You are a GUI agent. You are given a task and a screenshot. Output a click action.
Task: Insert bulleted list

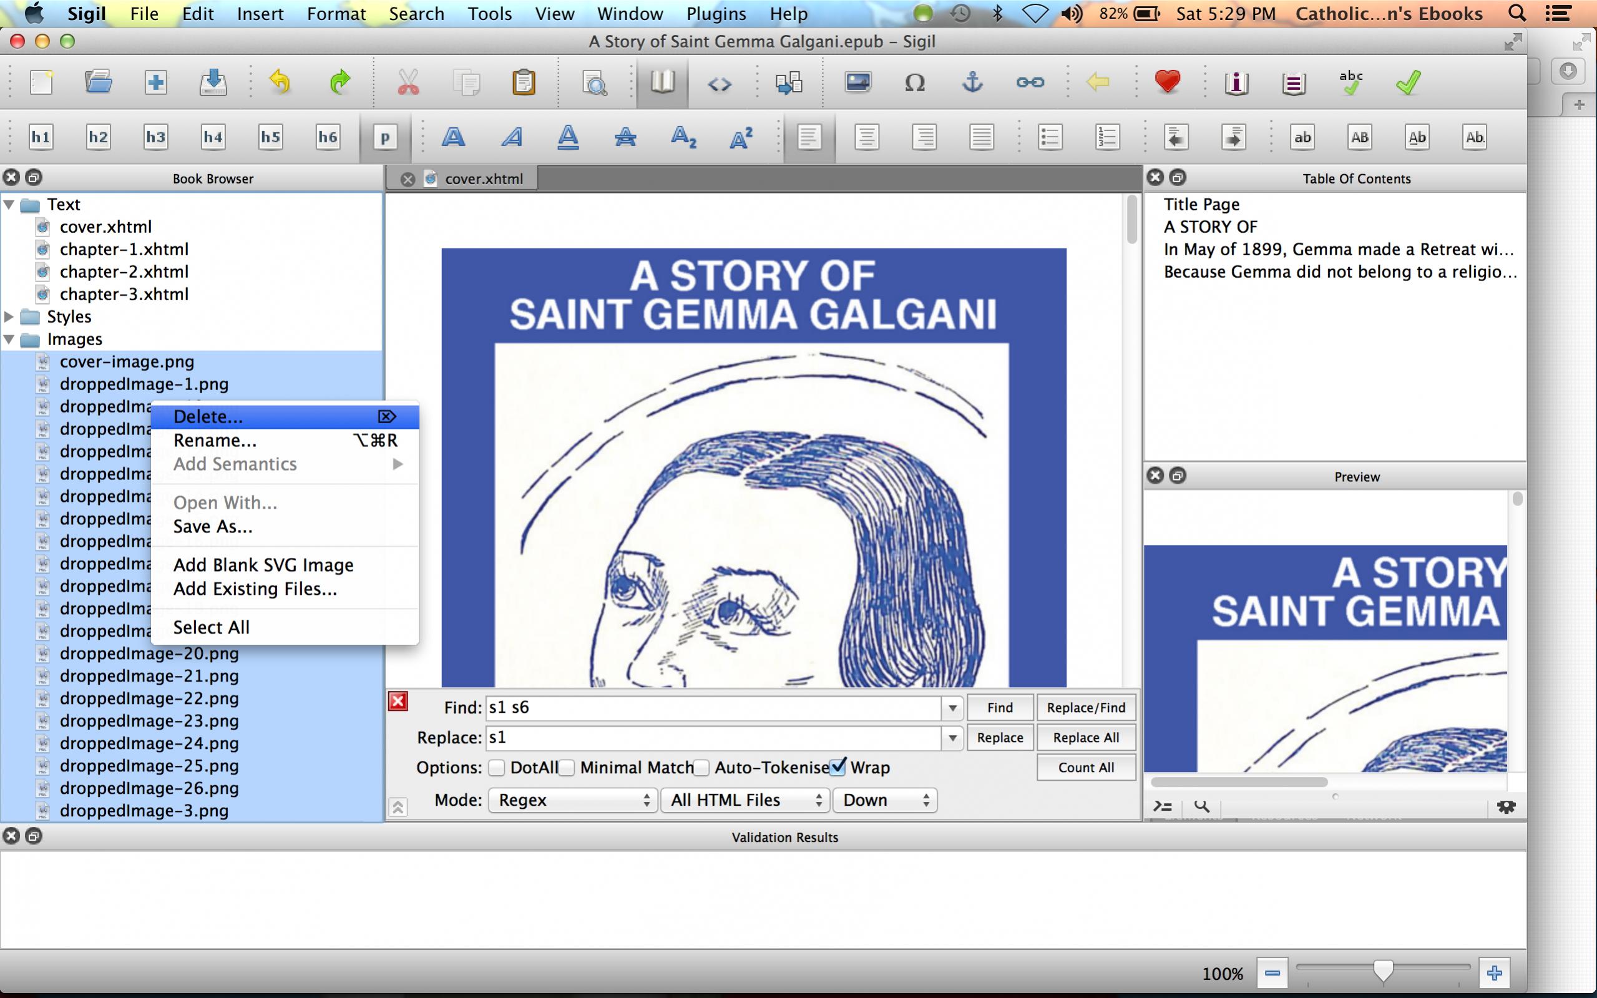[1049, 137]
